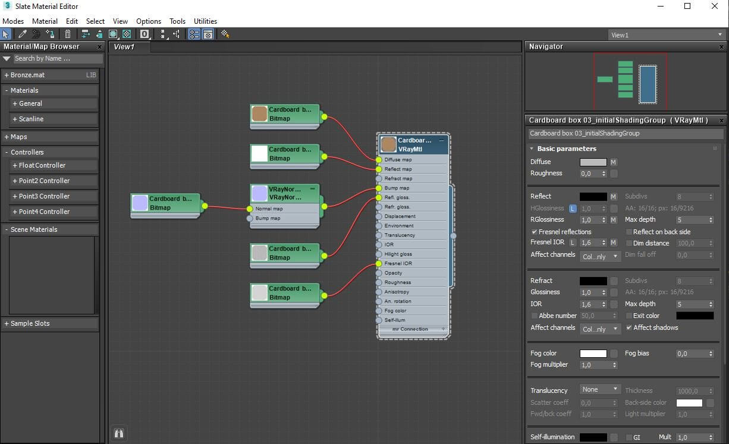Open the View1 selector dropdown
The image size is (729, 444).
tap(667, 35)
